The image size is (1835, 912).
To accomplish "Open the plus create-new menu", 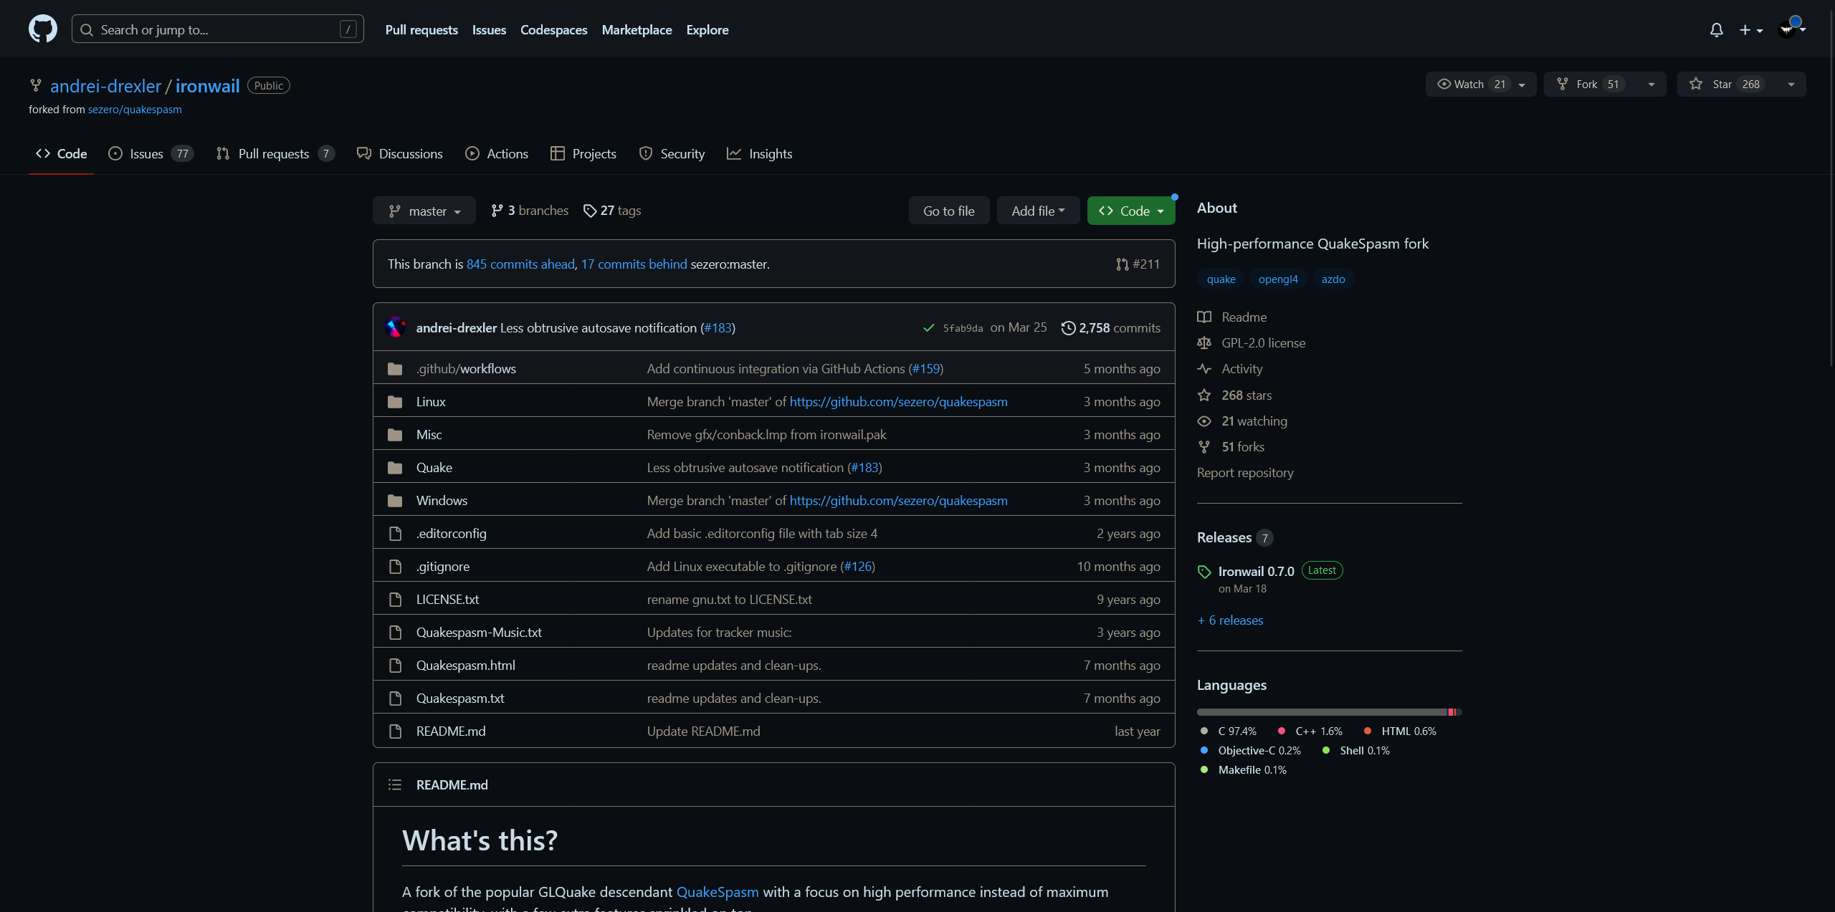I will (x=1750, y=30).
